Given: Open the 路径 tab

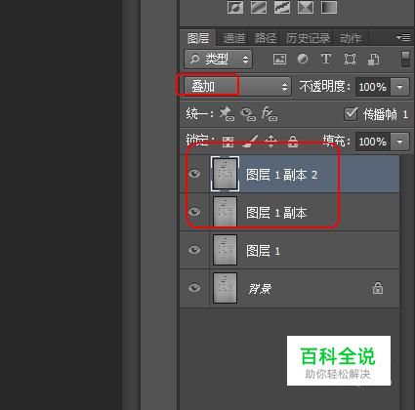Looking at the screenshot, I should click(x=266, y=38).
